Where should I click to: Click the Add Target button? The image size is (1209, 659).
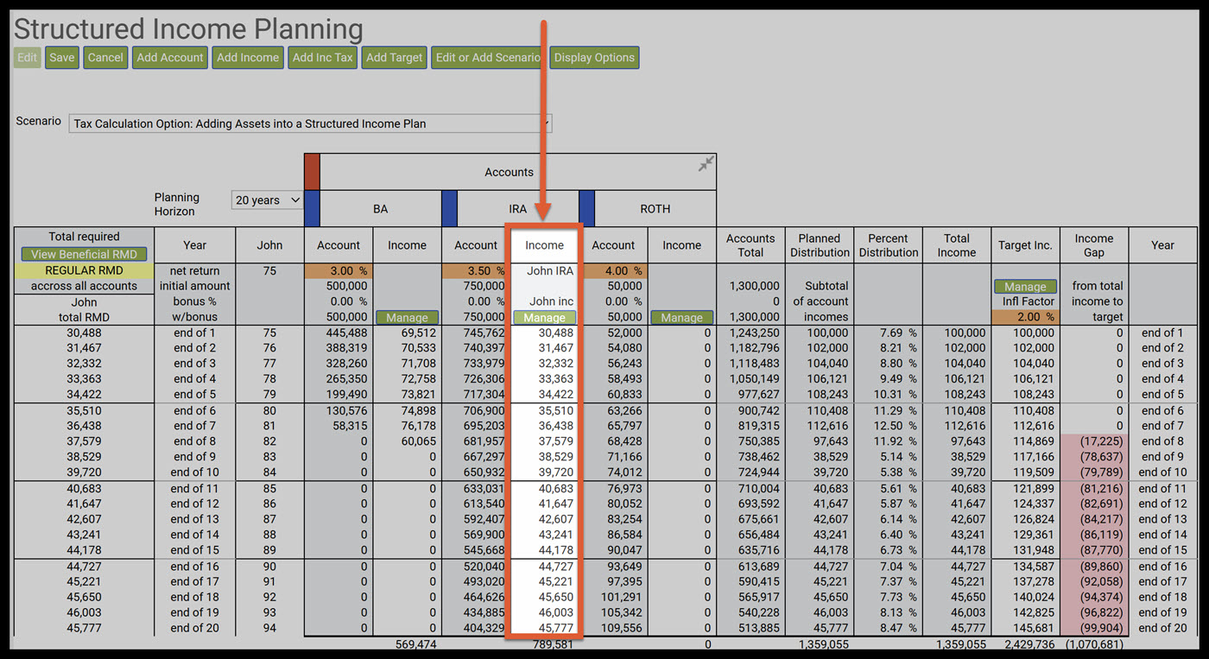394,58
